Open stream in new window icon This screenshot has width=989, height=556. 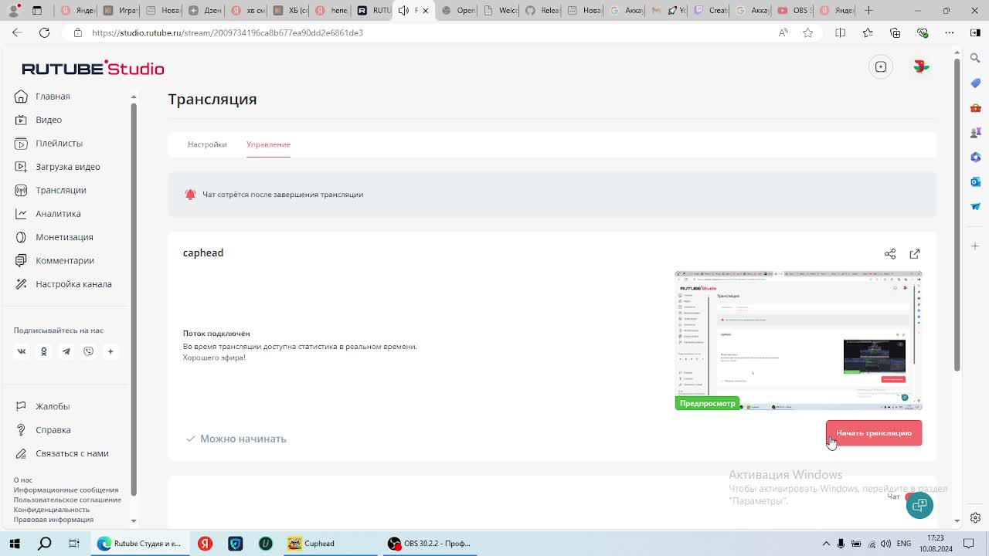[915, 254]
